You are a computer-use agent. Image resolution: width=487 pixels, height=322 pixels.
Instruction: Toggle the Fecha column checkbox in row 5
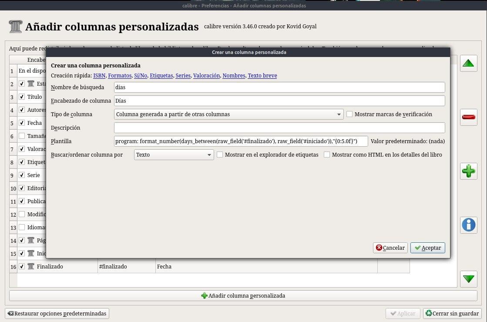tap(22, 123)
